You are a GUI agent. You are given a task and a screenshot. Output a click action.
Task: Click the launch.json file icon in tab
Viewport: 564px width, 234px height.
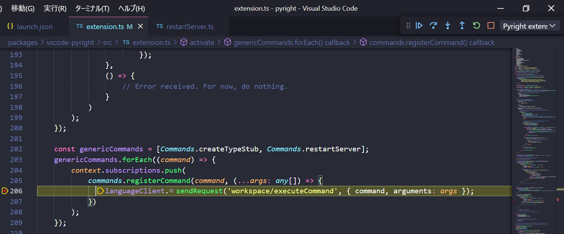[10, 26]
